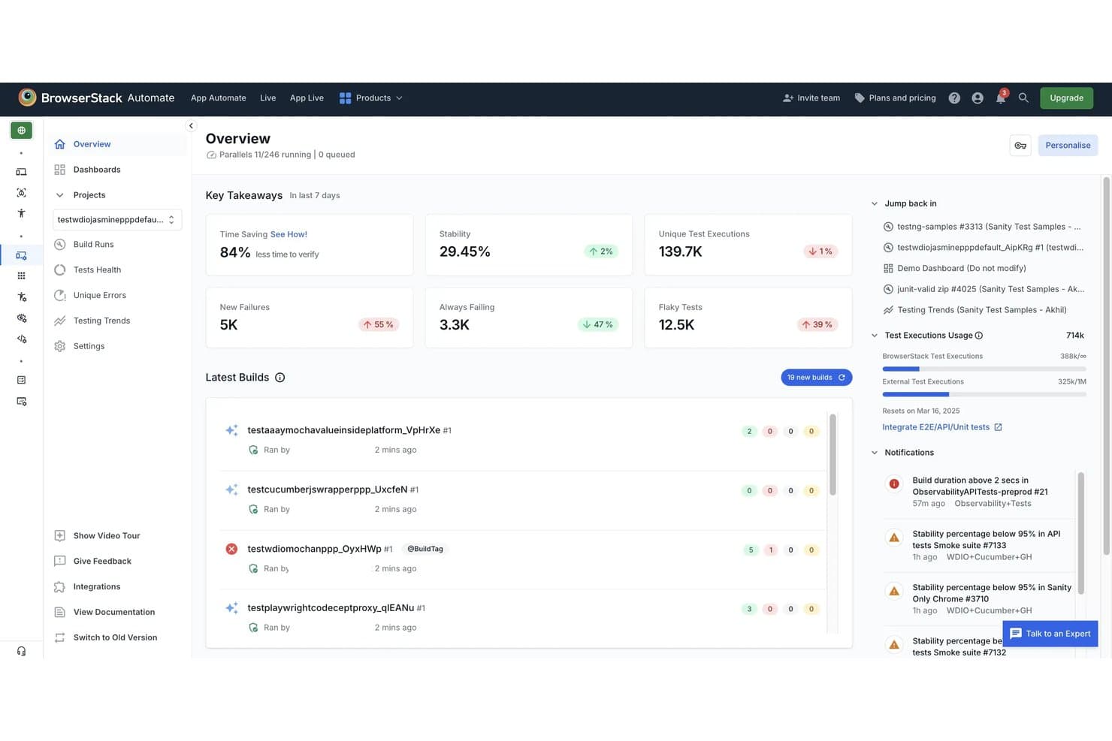Collapse the Jump back in section
1112x741 pixels.
coord(875,203)
